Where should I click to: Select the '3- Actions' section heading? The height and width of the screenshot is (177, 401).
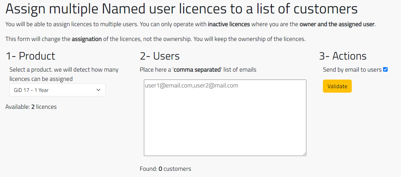(x=343, y=56)
